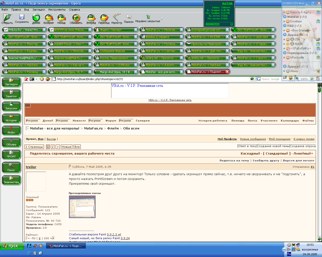Switch to the Екатеринбургская сот... tab
The height and width of the screenshot is (257, 322).
(x=208, y=30)
